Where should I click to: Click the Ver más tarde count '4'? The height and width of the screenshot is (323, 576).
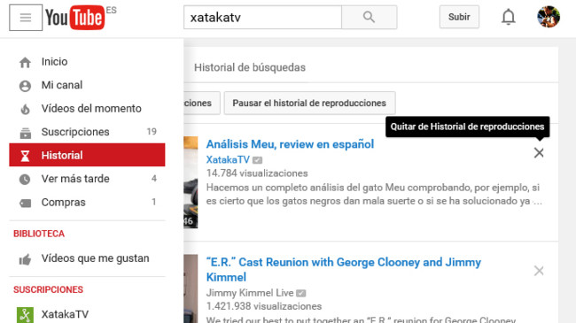click(x=154, y=179)
